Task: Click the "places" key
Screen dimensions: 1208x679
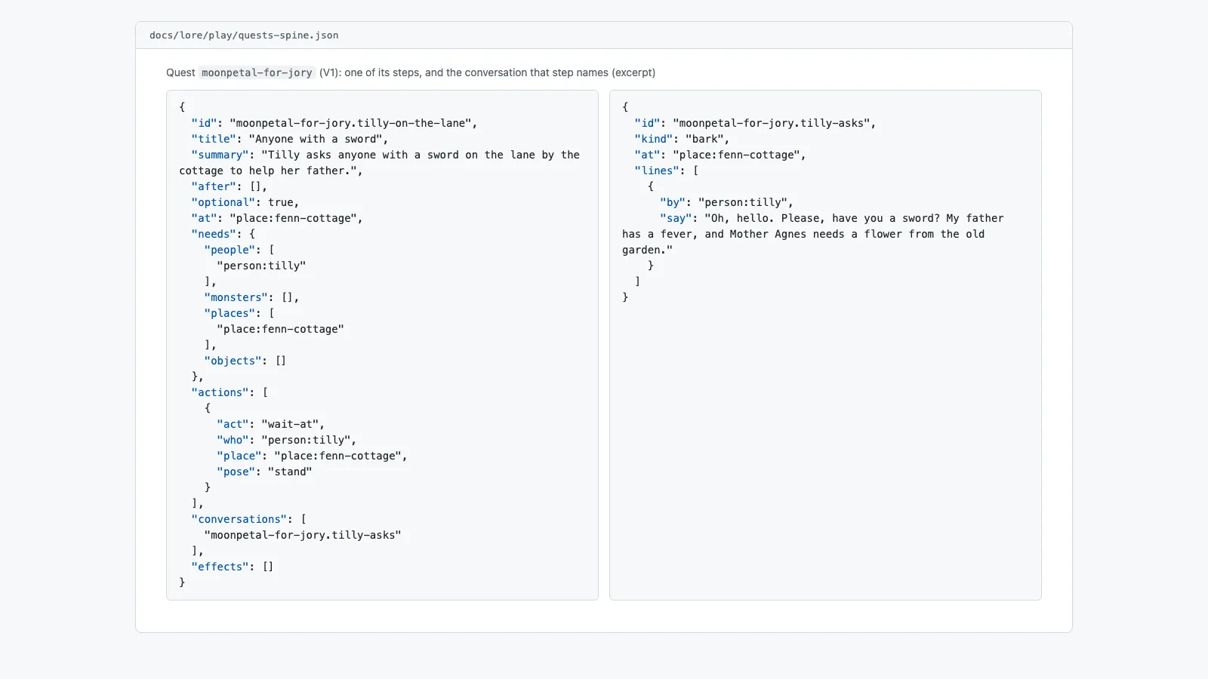Action: pyautogui.click(x=230, y=313)
